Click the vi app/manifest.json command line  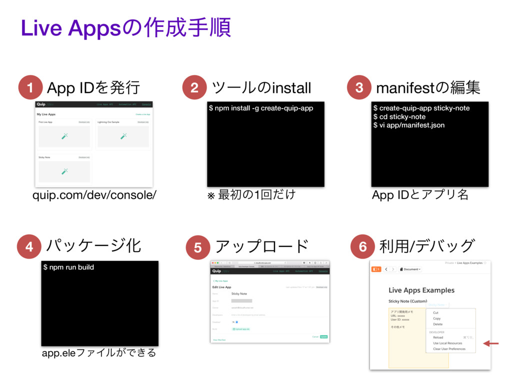[409, 125]
